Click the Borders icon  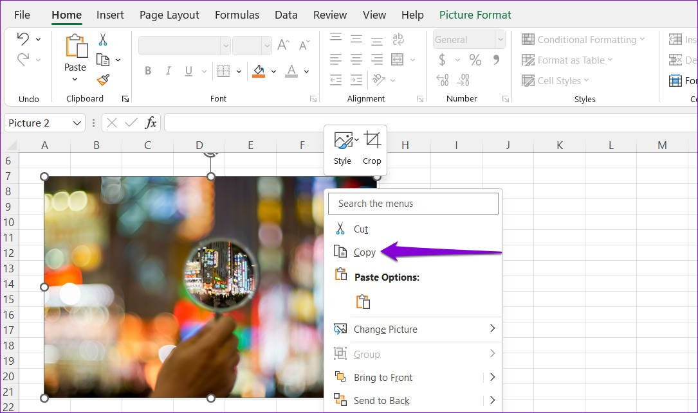pyautogui.click(x=223, y=71)
